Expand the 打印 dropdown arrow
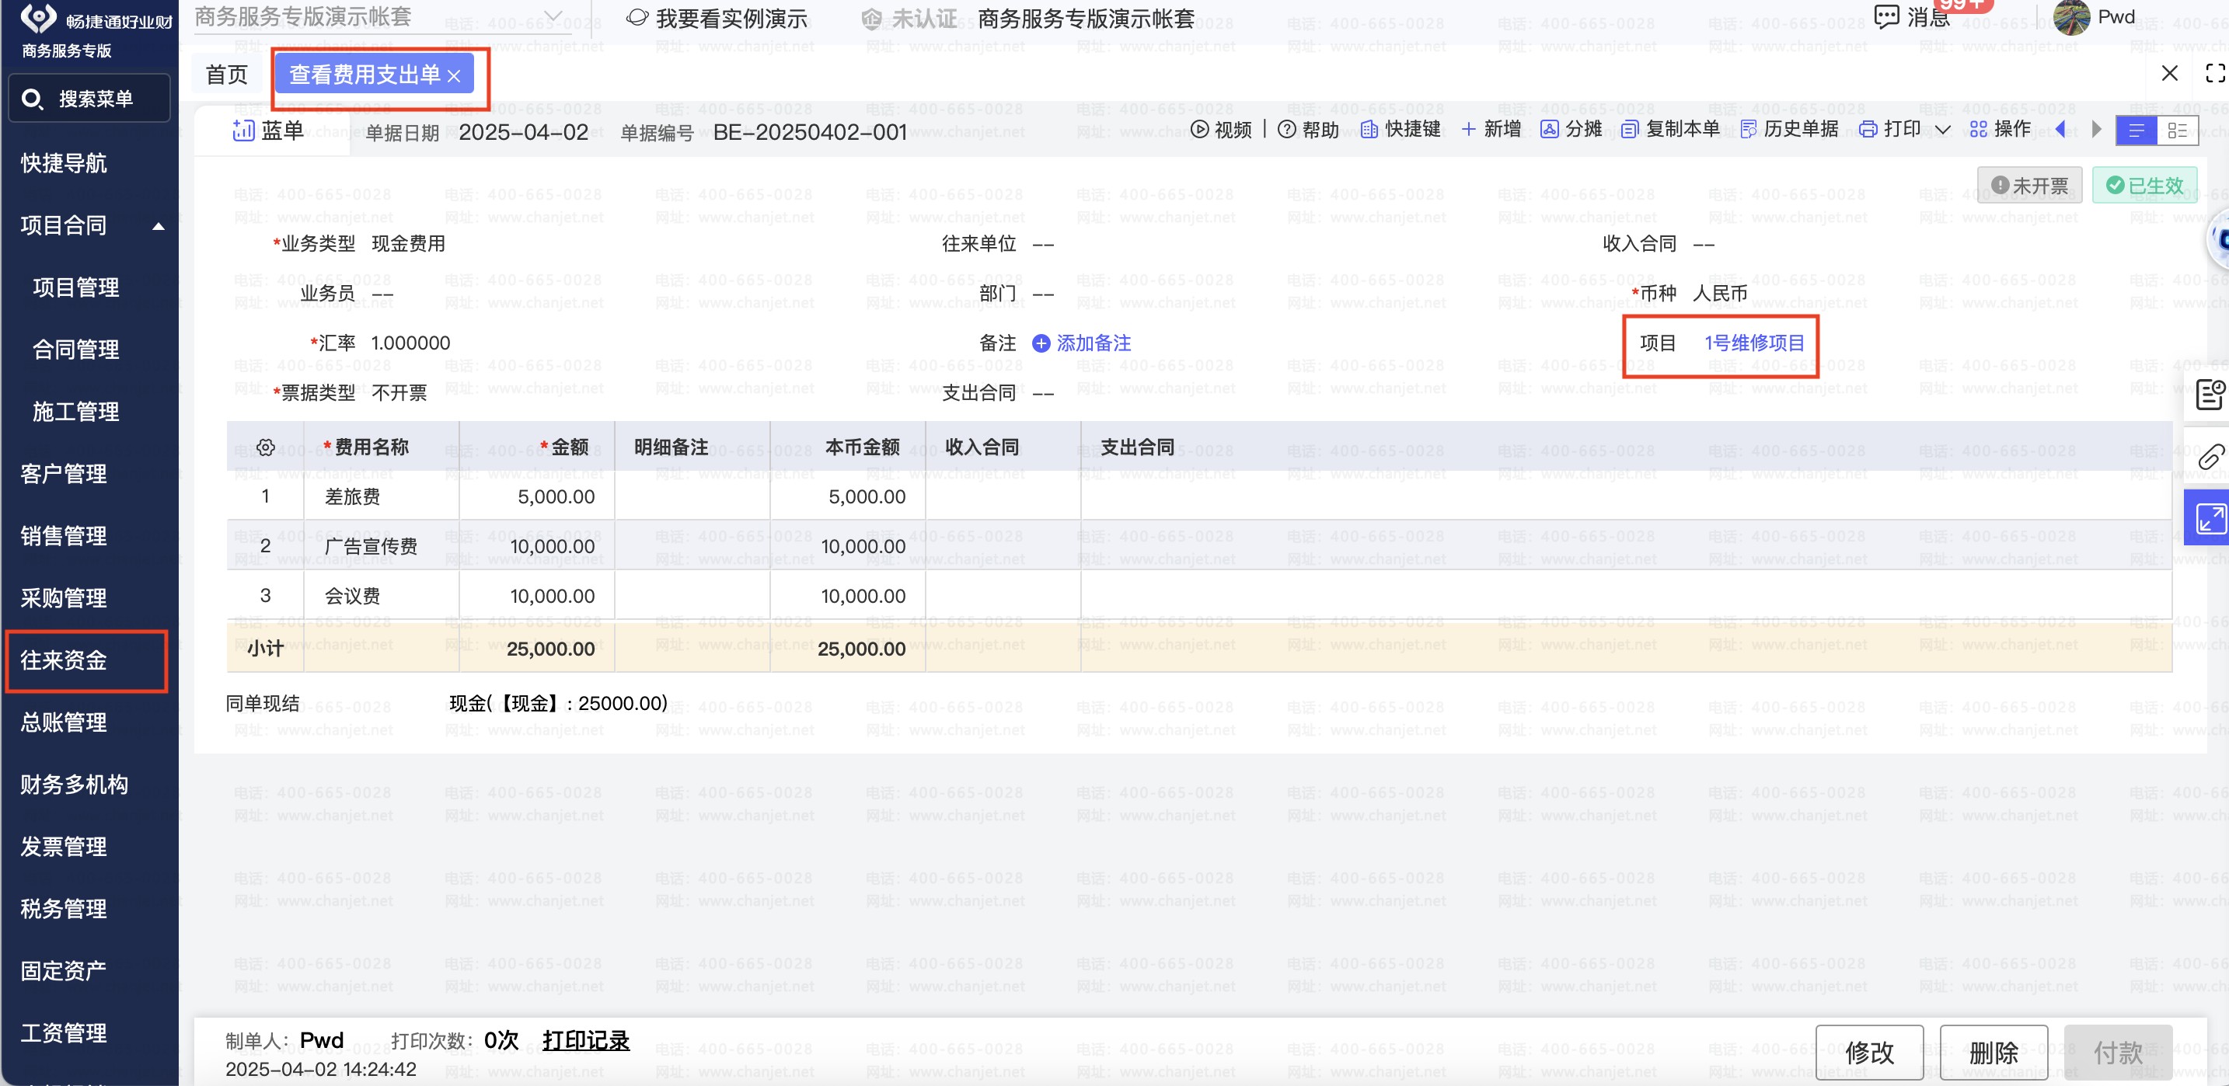Viewport: 2229px width, 1086px height. tap(1942, 130)
